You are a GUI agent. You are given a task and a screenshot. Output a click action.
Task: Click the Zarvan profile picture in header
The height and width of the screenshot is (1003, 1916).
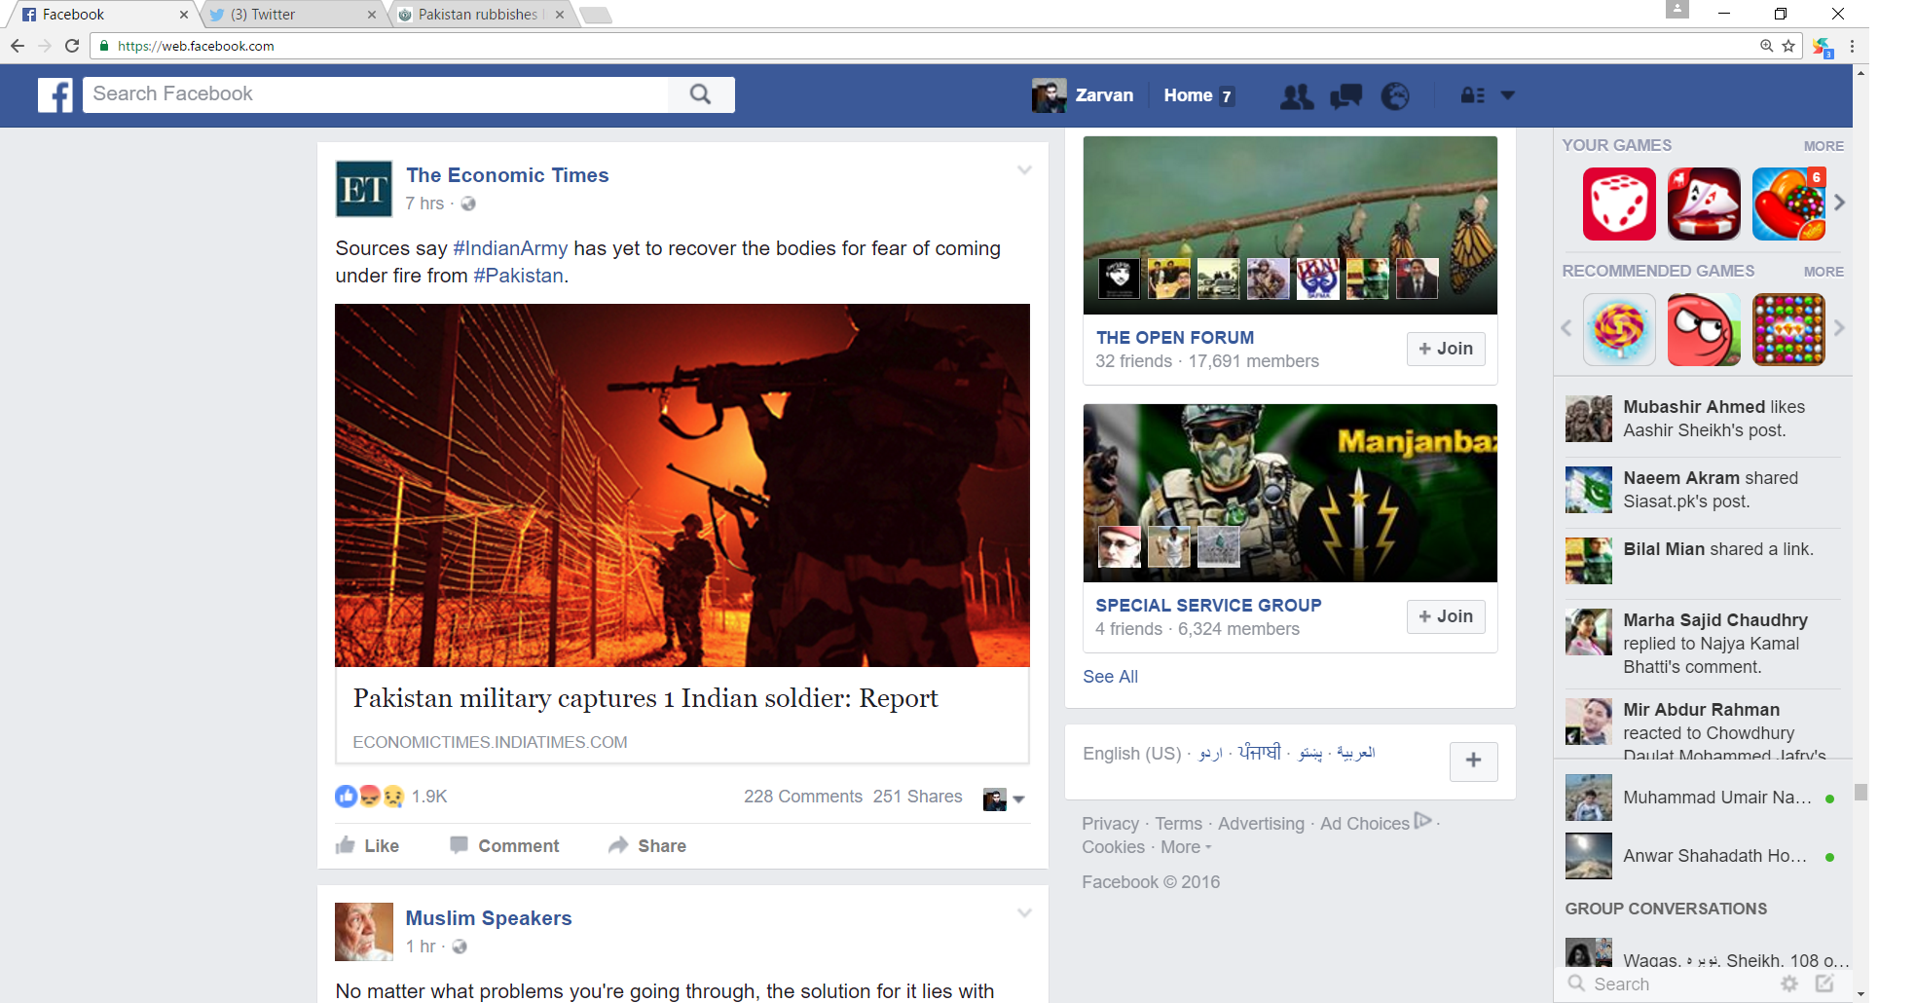click(1049, 95)
